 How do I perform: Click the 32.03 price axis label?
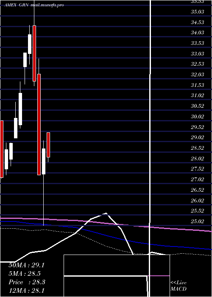pyautogui.click(x=198, y=75)
